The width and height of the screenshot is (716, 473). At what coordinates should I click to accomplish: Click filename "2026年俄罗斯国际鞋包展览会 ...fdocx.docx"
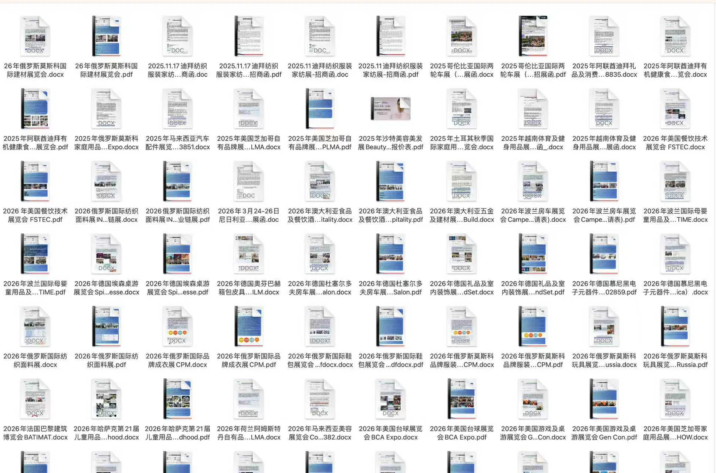coord(320,360)
